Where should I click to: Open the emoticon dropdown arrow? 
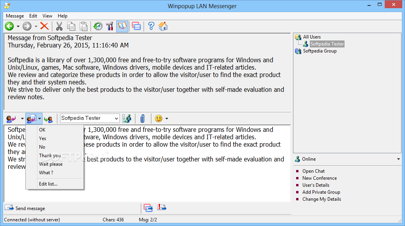pos(167,119)
